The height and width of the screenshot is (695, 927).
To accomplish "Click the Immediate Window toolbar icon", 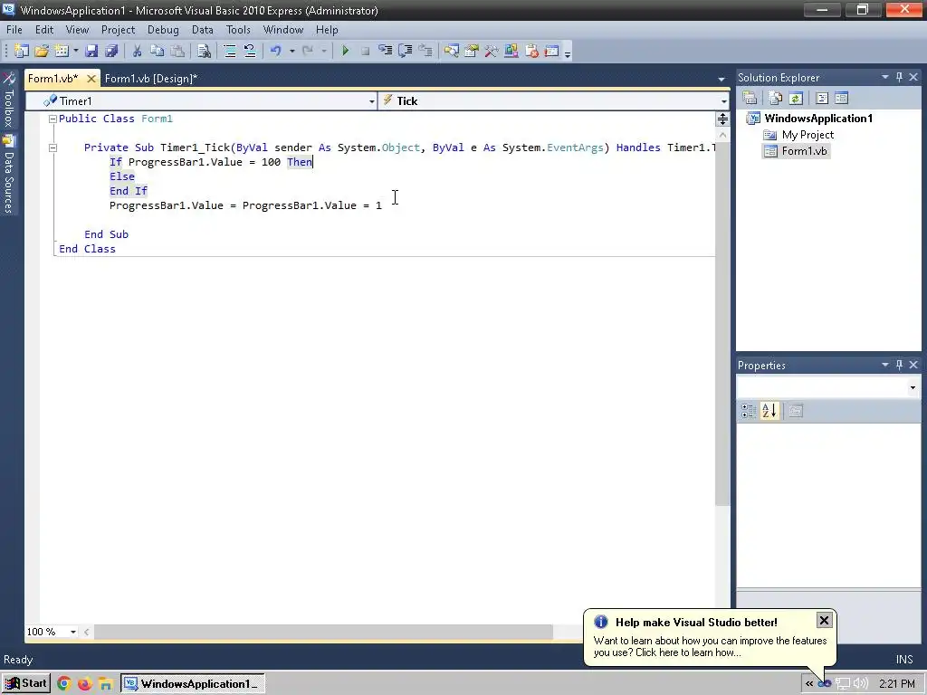I will tap(551, 52).
